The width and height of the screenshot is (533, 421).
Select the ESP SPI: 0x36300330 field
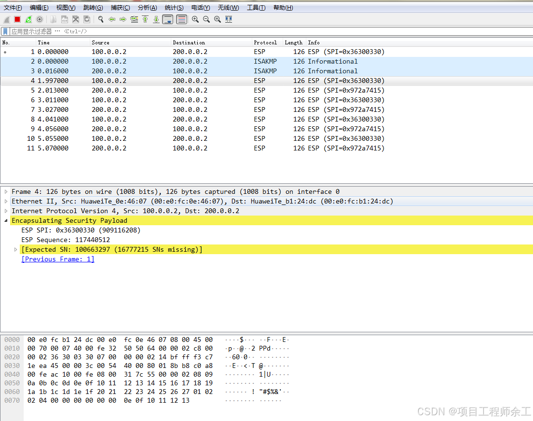point(81,230)
